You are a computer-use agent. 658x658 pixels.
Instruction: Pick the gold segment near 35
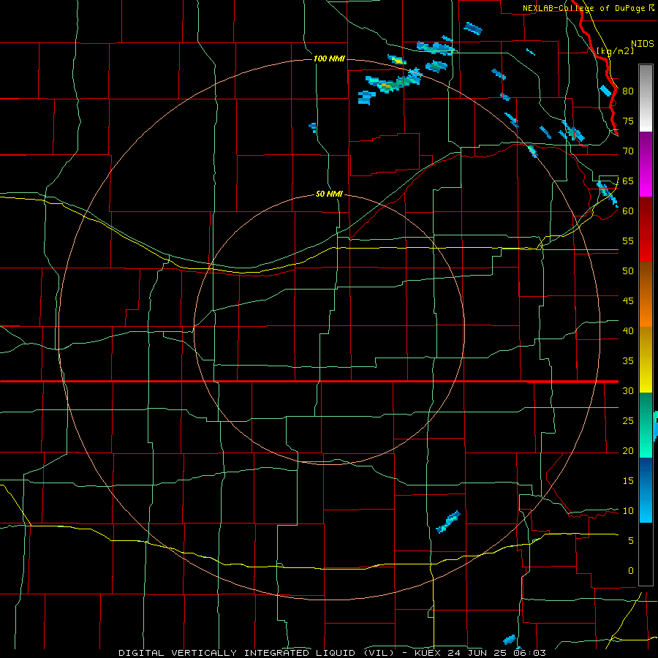(x=646, y=360)
